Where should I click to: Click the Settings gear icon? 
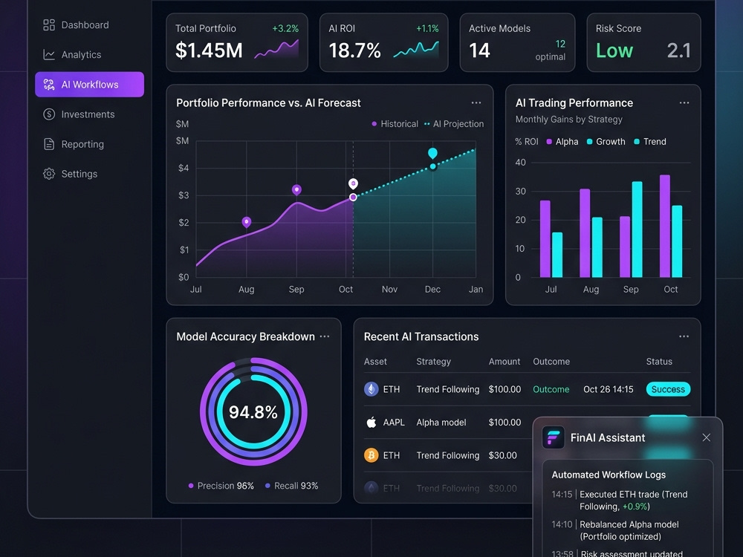tap(49, 174)
